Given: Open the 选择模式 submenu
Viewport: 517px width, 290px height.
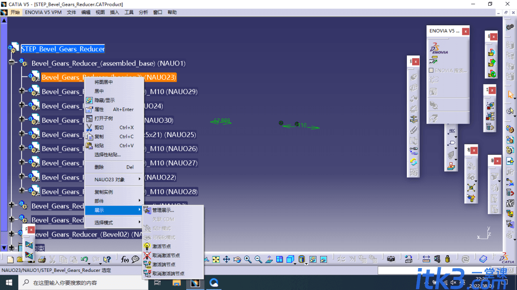Looking at the screenshot, I should coord(114,223).
